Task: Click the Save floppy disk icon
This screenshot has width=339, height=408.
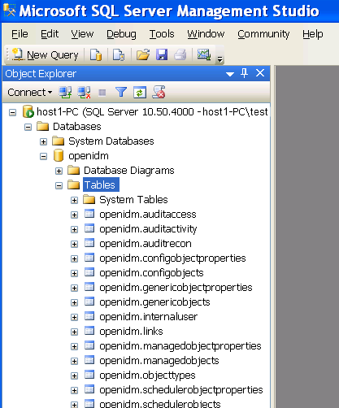Action: [162, 54]
